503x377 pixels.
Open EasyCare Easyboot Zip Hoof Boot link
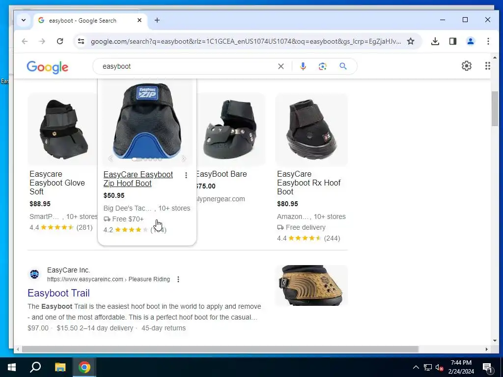138,179
